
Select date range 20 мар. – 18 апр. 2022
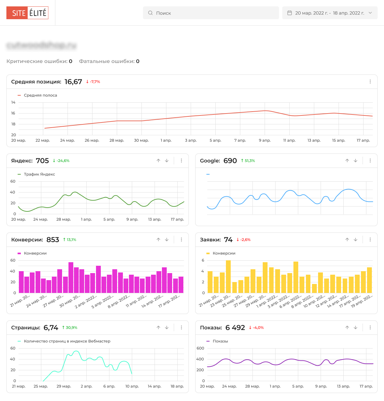click(330, 13)
